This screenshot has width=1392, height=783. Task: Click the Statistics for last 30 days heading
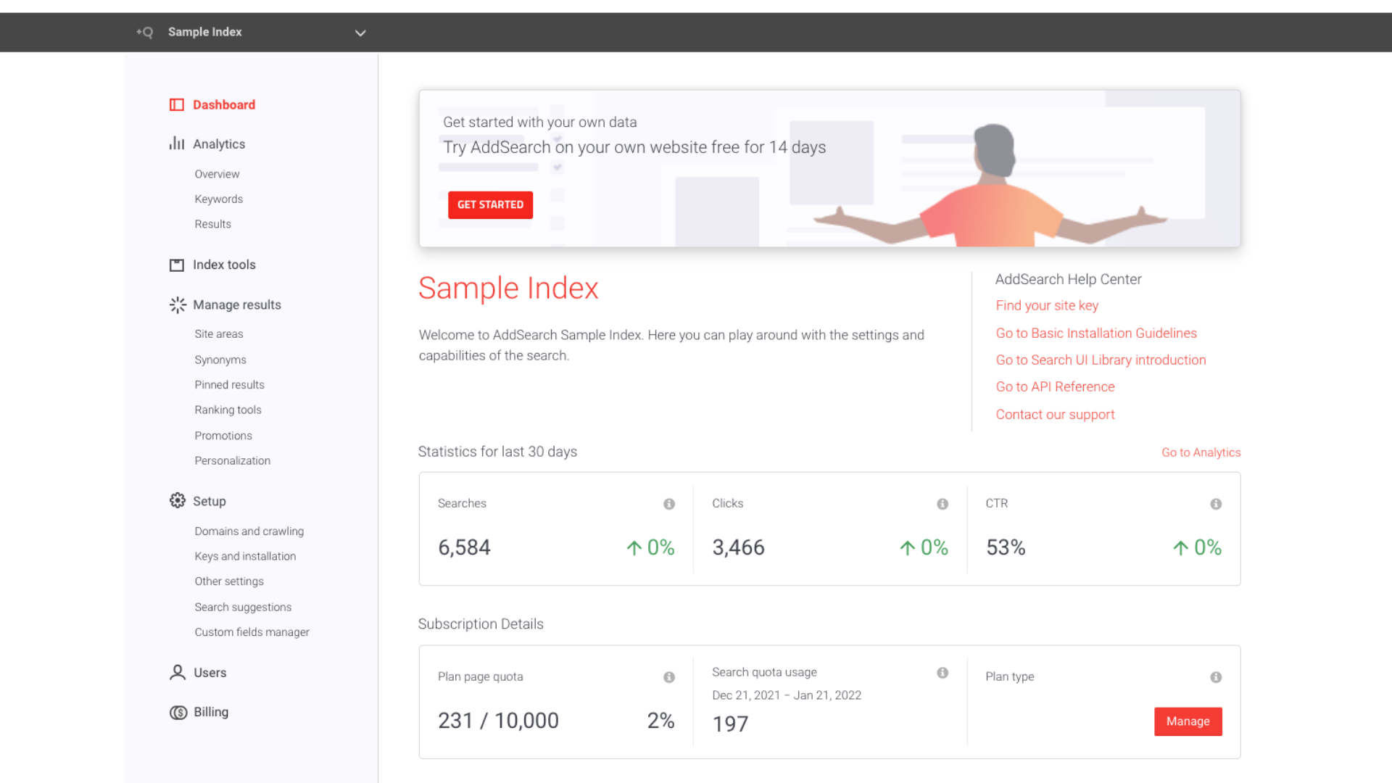497,452
